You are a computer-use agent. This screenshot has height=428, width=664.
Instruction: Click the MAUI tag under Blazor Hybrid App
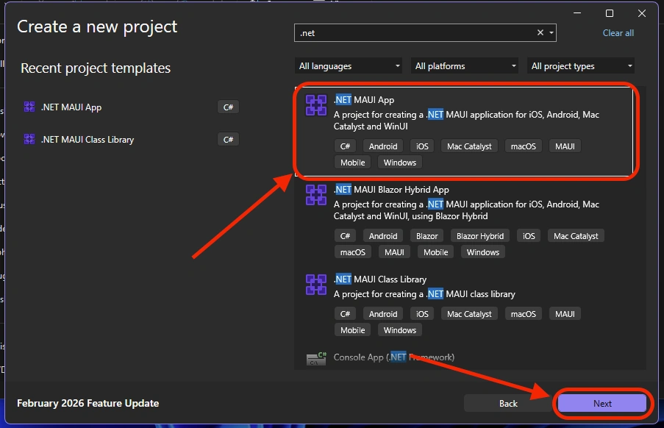tap(394, 252)
